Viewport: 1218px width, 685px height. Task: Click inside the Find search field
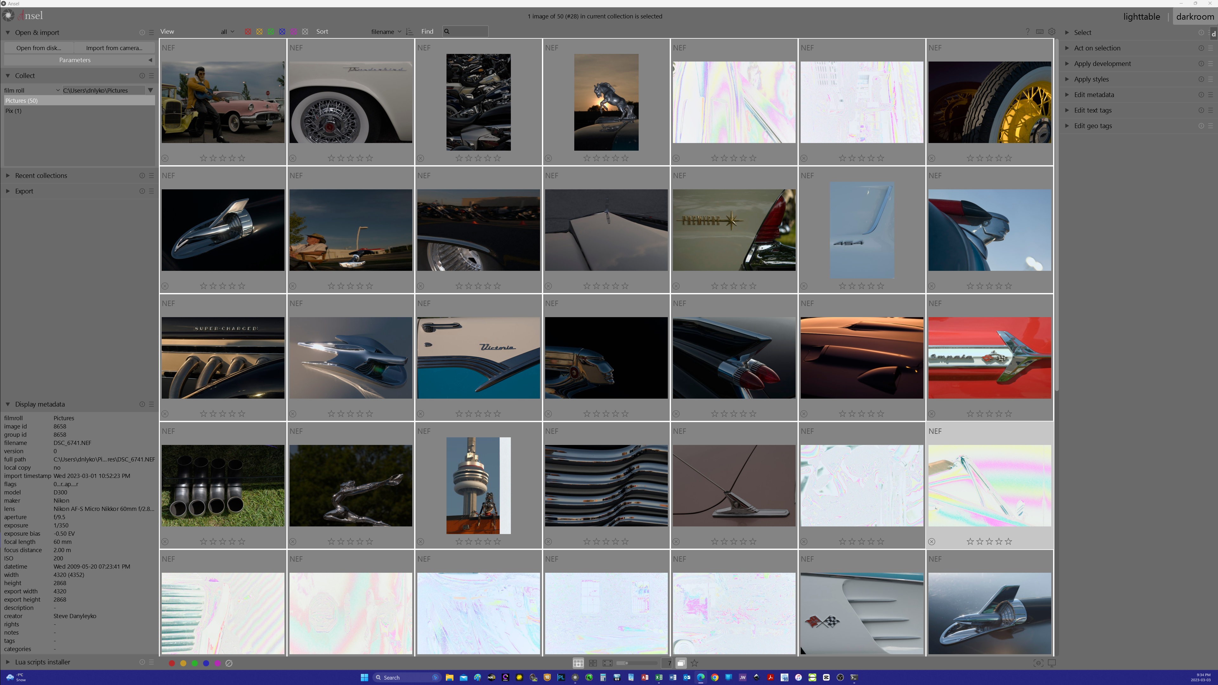click(x=466, y=31)
